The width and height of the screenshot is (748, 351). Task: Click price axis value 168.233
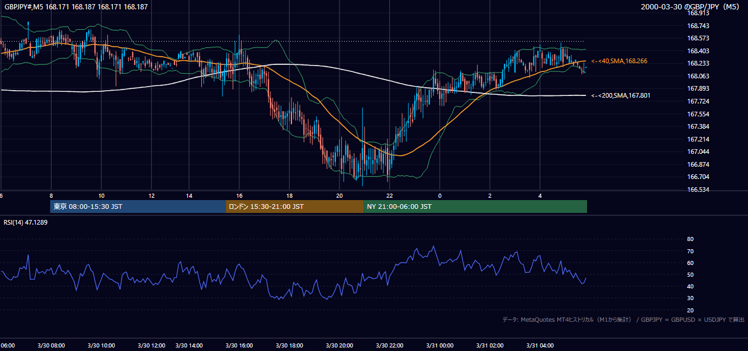[698, 63]
